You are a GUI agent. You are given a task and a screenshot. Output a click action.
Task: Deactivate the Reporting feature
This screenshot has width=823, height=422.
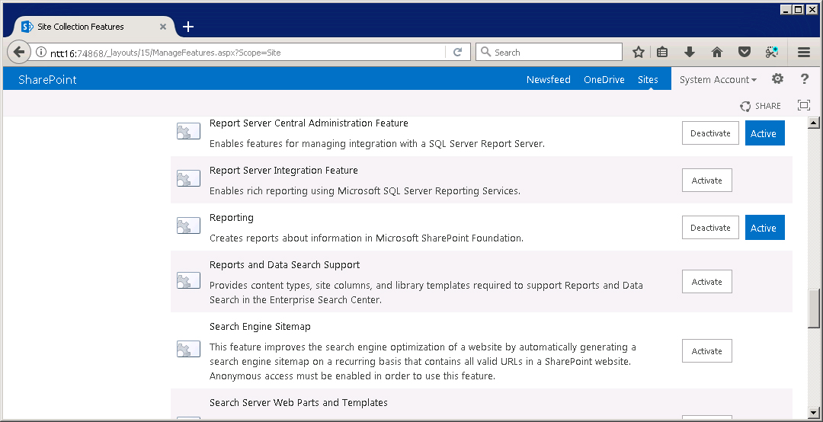click(x=710, y=228)
